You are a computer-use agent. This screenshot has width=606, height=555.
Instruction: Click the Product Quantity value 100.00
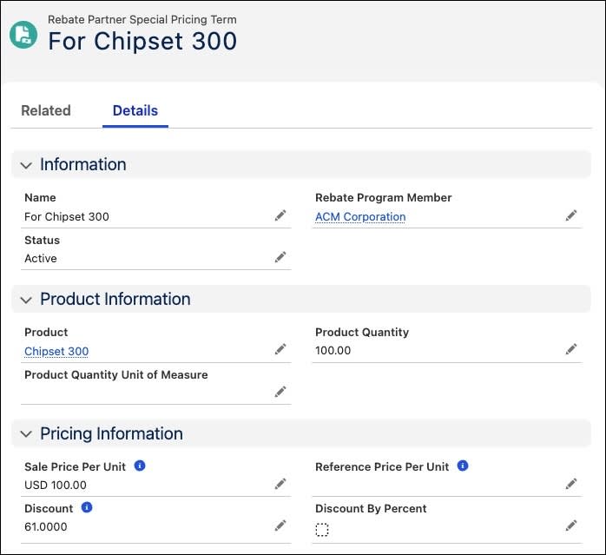click(333, 351)
